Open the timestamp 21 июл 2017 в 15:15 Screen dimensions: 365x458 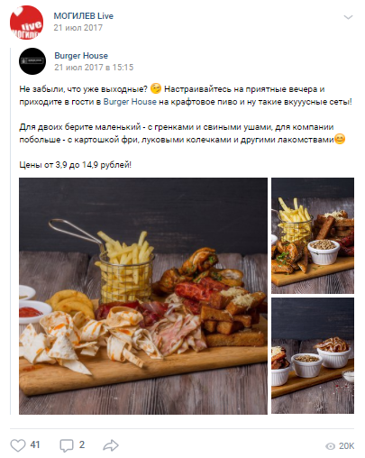pos(94,68)
